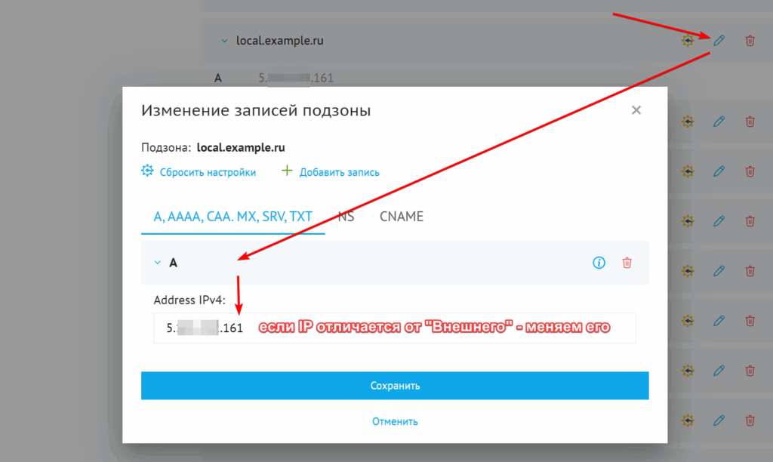
Task: Click the gear icon in local.example.ru row
Action: [687, 41]
